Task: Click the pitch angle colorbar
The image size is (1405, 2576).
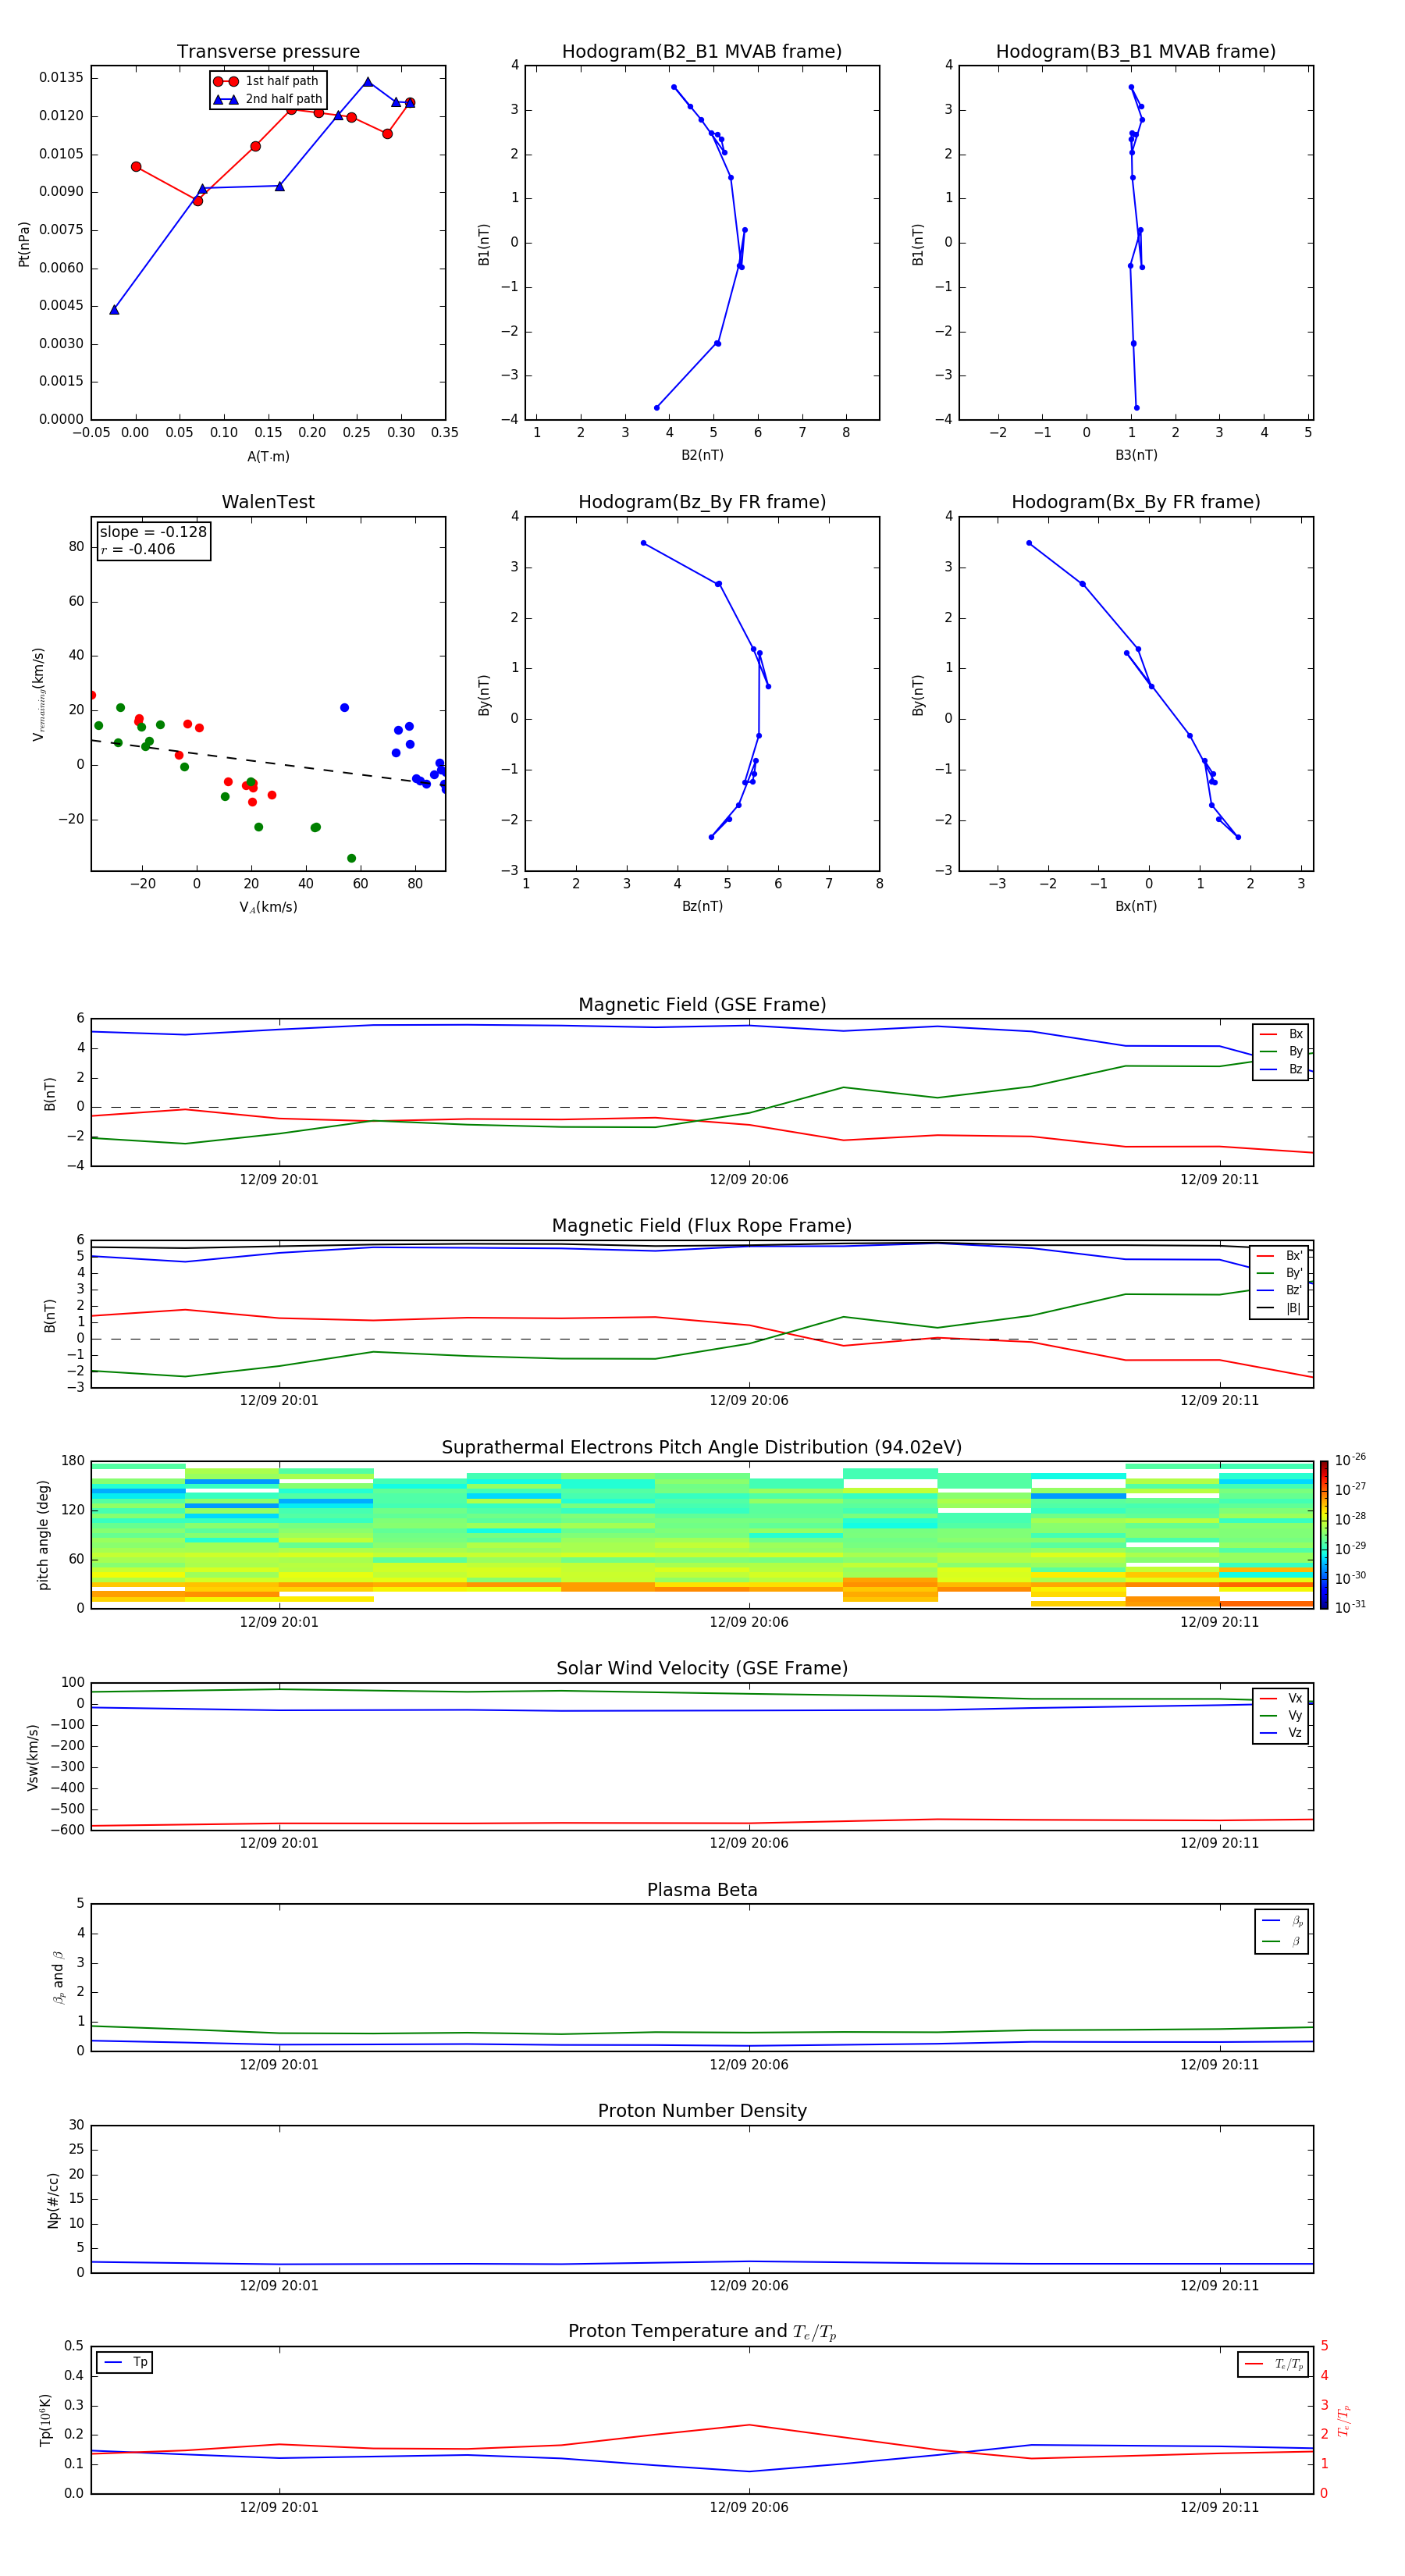Action: pos(1324,1535)
